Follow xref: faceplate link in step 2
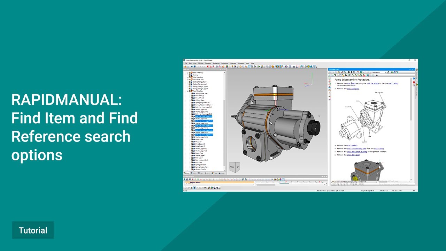 tap(353, 89)
